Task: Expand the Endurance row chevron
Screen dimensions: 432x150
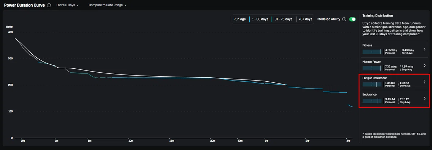Action: [x=425, y=99]
